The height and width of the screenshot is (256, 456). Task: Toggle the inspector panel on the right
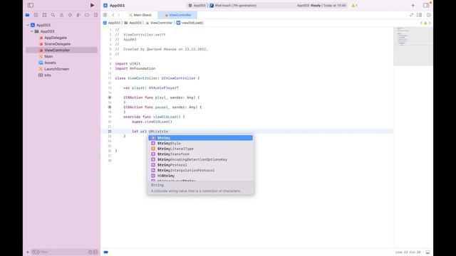click(426, 5)
